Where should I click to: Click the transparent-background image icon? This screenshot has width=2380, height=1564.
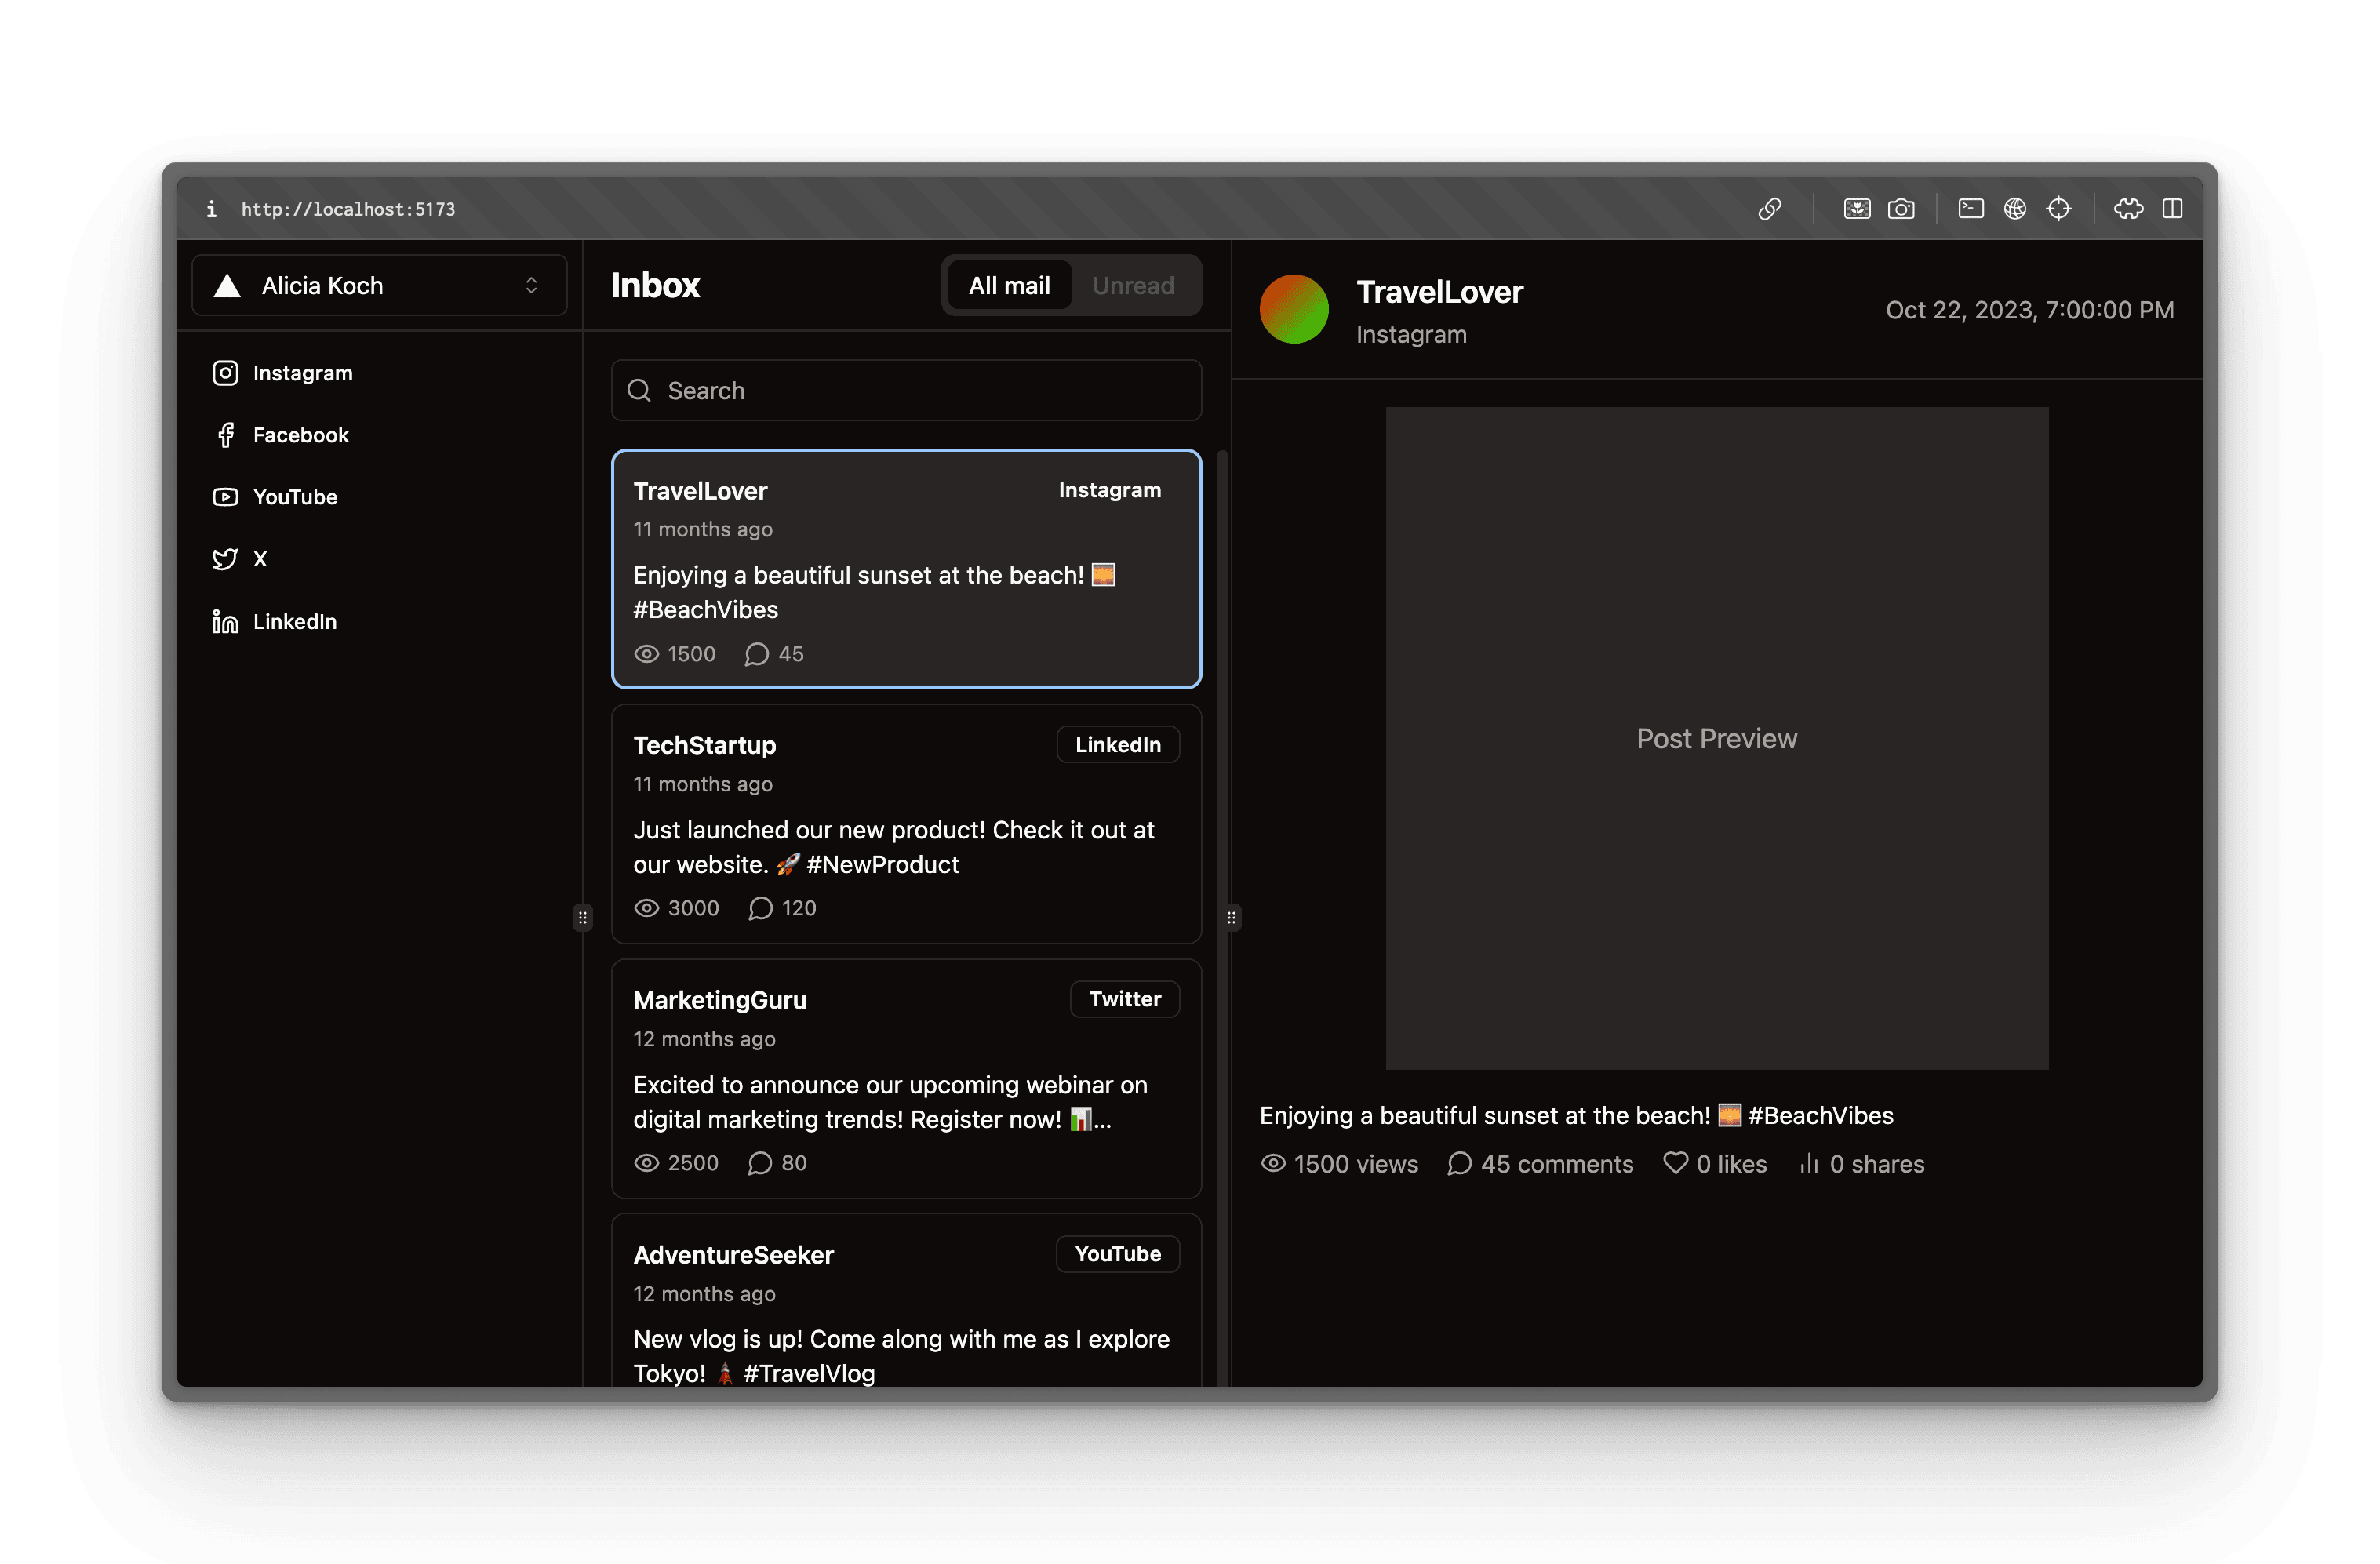click(1856, 208)
